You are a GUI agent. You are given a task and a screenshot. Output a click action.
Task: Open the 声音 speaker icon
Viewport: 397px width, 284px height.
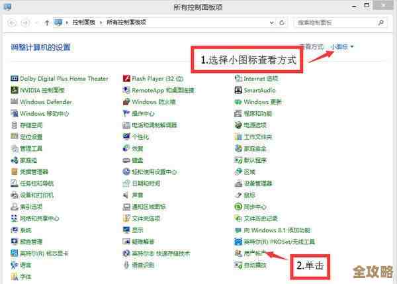coord(126,195)
